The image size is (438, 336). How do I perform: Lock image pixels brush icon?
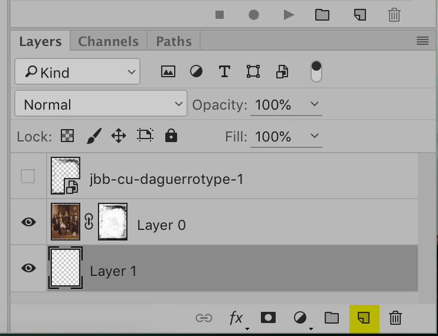click(94, 136)
